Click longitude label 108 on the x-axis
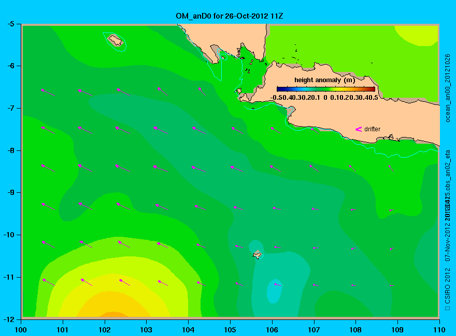The height and width of the screenshot is (336, 456). tap(355, 330)
